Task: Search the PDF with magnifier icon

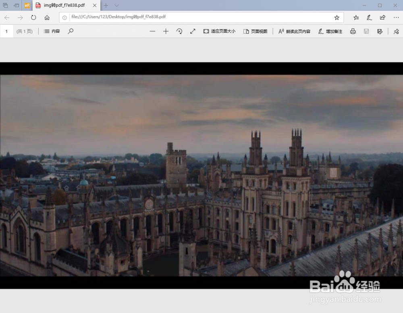Action: [x=71, y=31]
